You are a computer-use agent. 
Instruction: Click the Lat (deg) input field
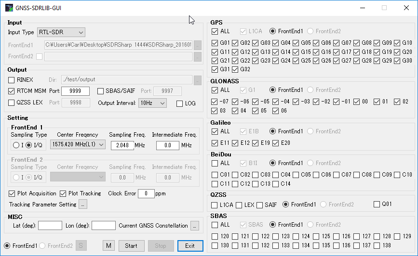coord(50,226)
